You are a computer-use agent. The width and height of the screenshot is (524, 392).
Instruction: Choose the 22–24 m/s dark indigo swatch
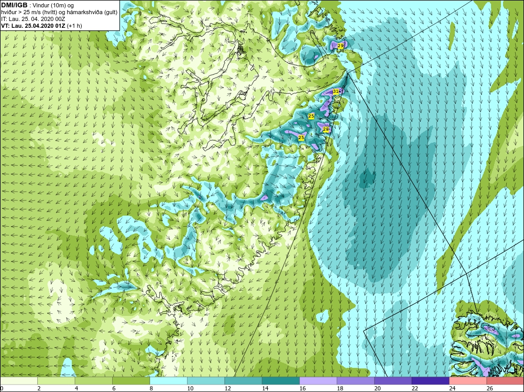pos(430,380)
